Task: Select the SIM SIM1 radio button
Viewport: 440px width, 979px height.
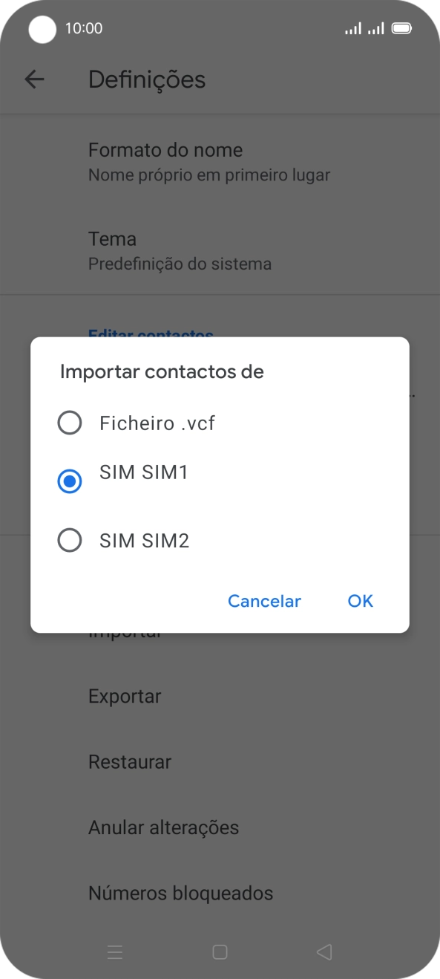Action: 69,481
